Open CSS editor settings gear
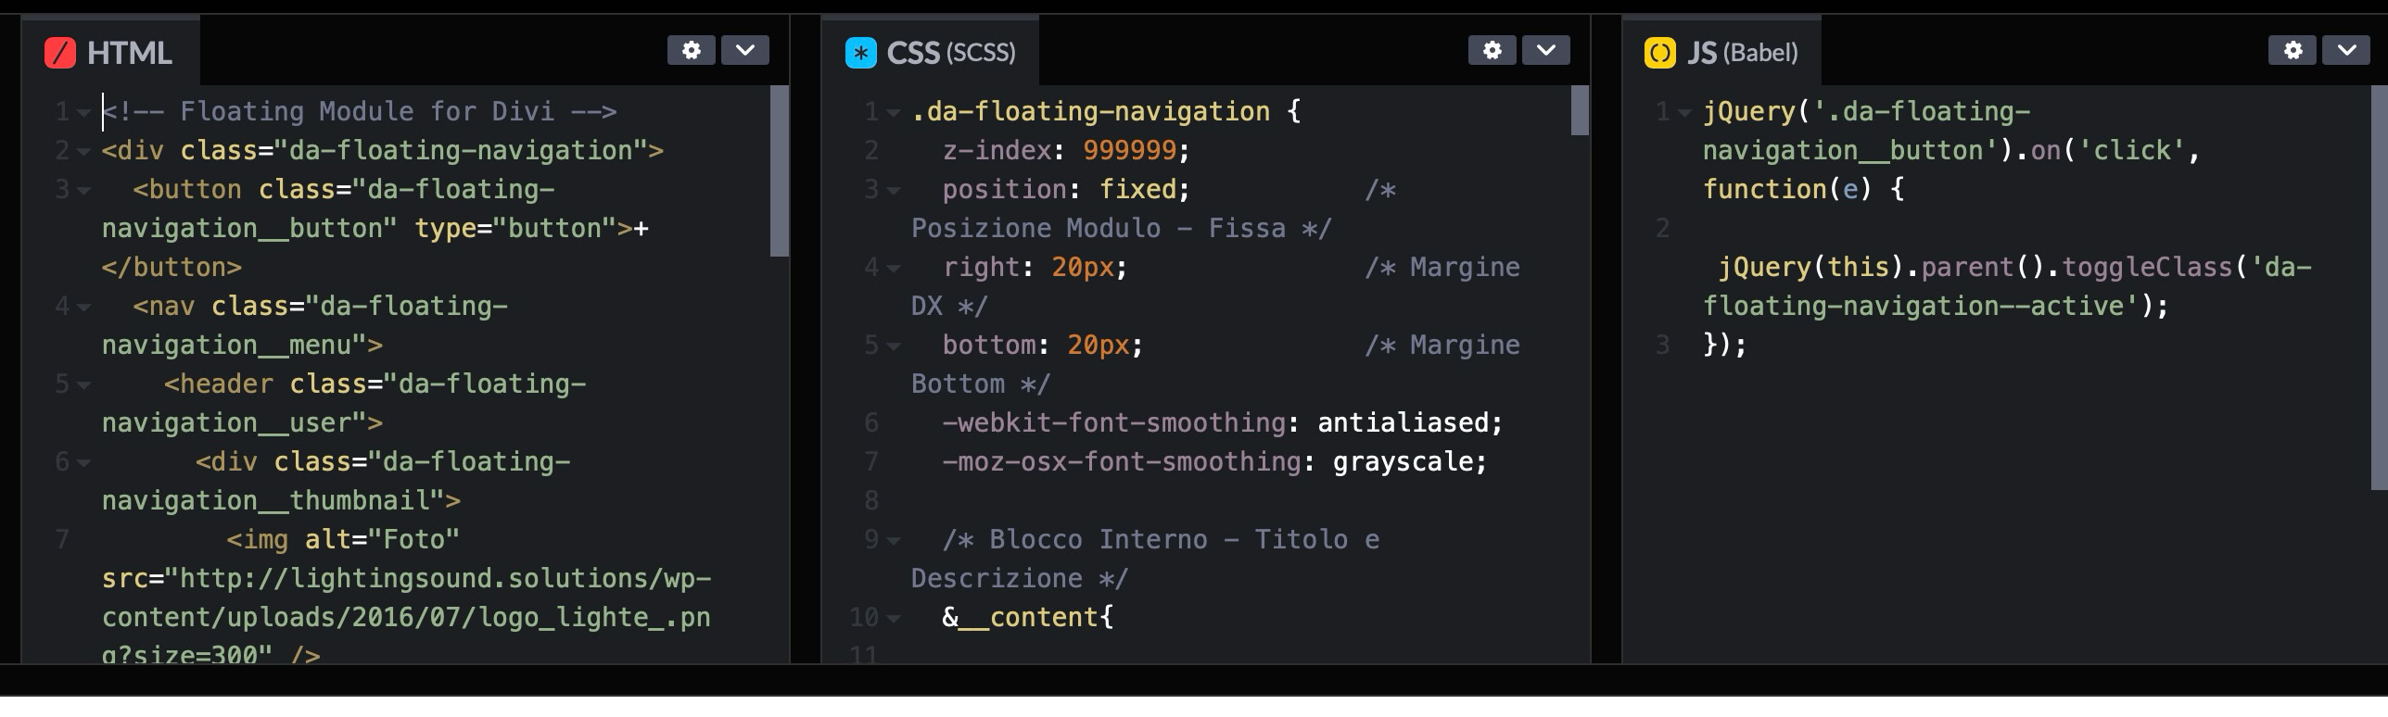The height and width of the screenshot is (717, 2388). [1492, 50]
